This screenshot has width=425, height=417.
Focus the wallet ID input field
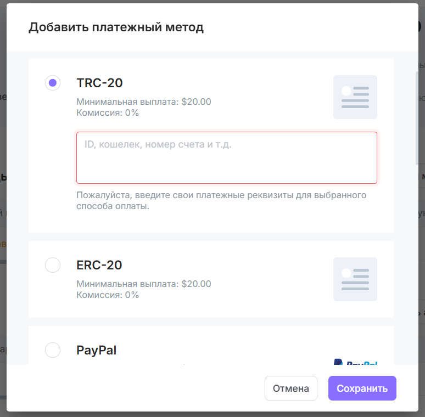tap(227, 157)
